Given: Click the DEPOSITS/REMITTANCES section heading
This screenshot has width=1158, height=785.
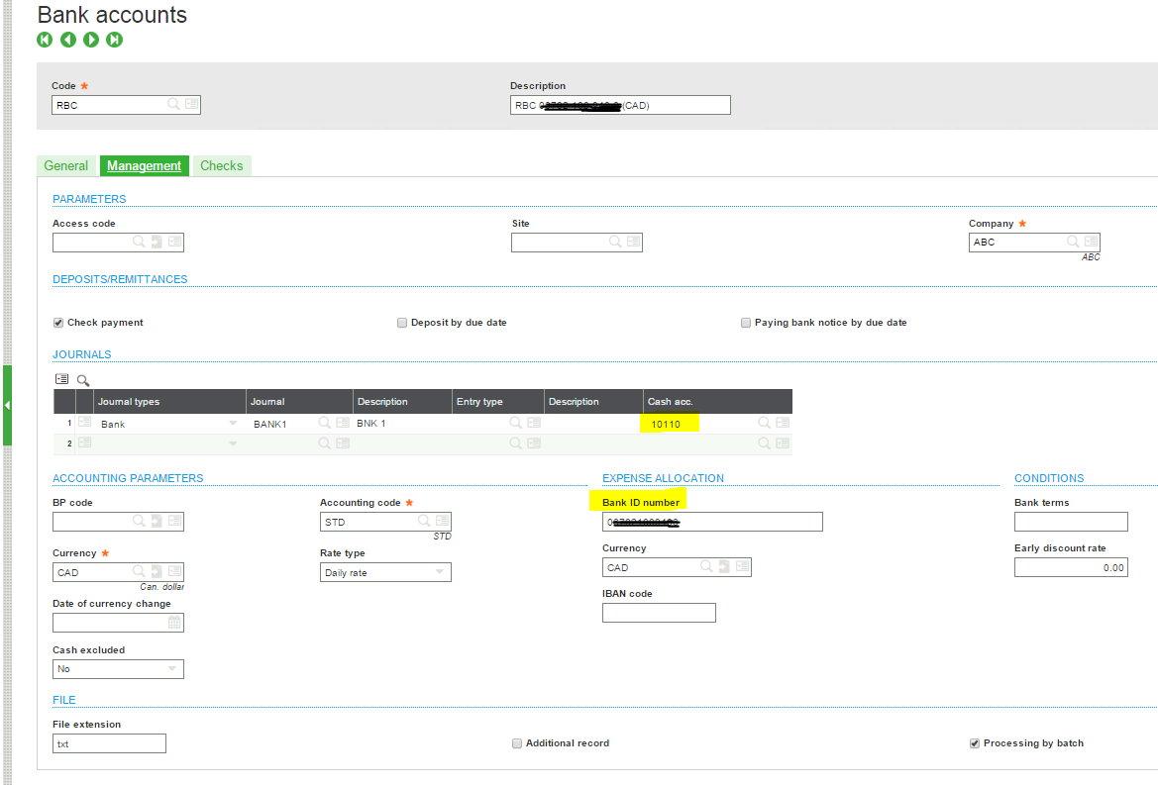Looking at the screenshot, I should point(120,279).
